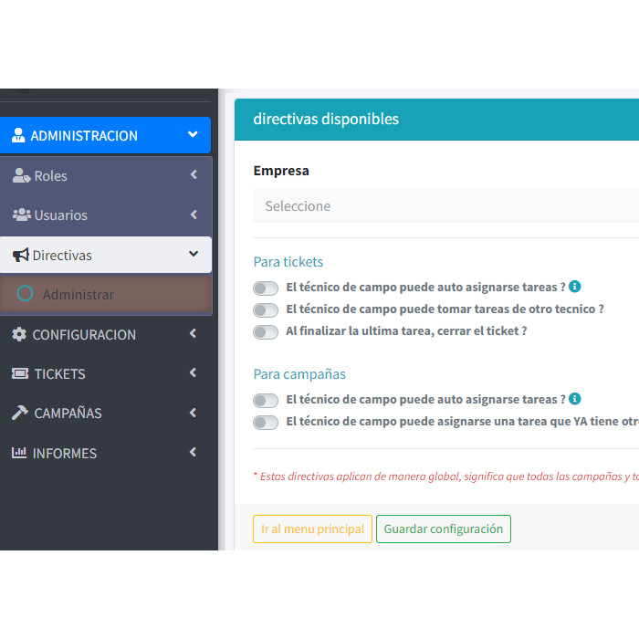
Task: Click the ADMINISTRACION user icon
Action: (18, 136)
